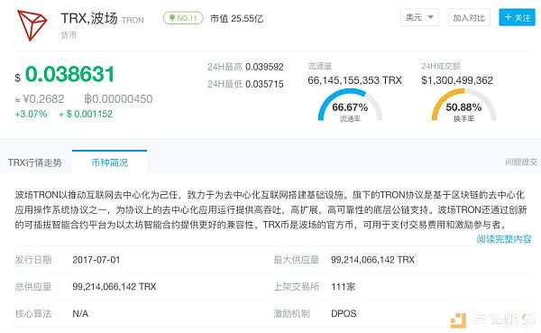This screenshot has height=333, width=541.
Task: Open the 问题提交 link
Action: [x=521, y=162]
